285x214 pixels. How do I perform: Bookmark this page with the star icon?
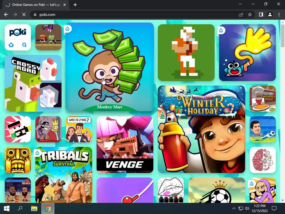[250, 14]
